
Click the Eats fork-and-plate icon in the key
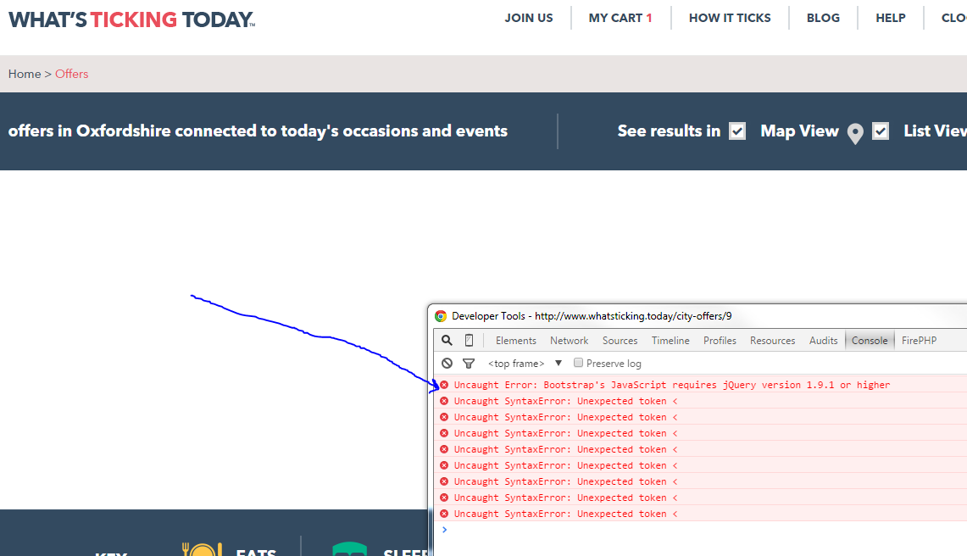(202, 548)
